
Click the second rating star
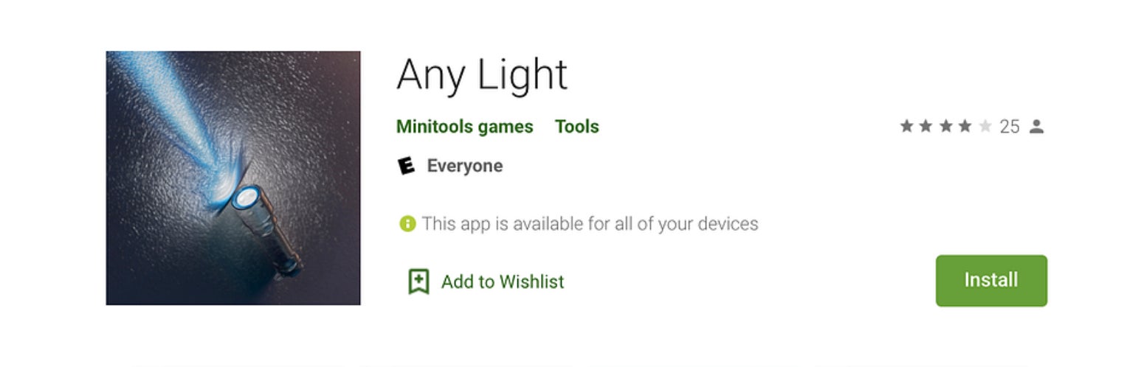coord(926,127)
